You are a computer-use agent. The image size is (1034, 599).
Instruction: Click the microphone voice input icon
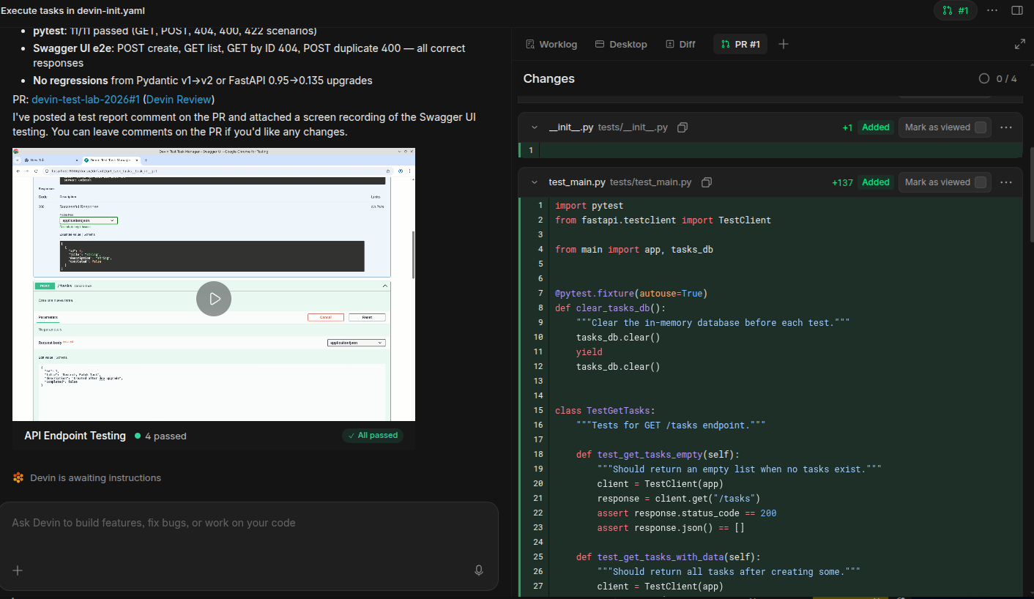[479, 570]
